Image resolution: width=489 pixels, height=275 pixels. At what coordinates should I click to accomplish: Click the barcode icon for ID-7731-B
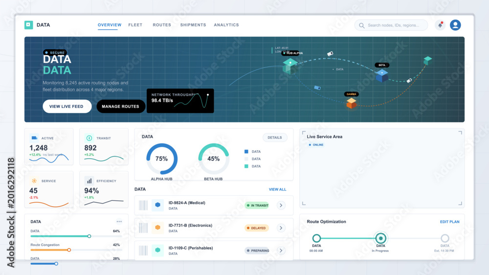(x=143, y=228)
